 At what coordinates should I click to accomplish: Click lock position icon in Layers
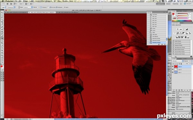(179, 64)
